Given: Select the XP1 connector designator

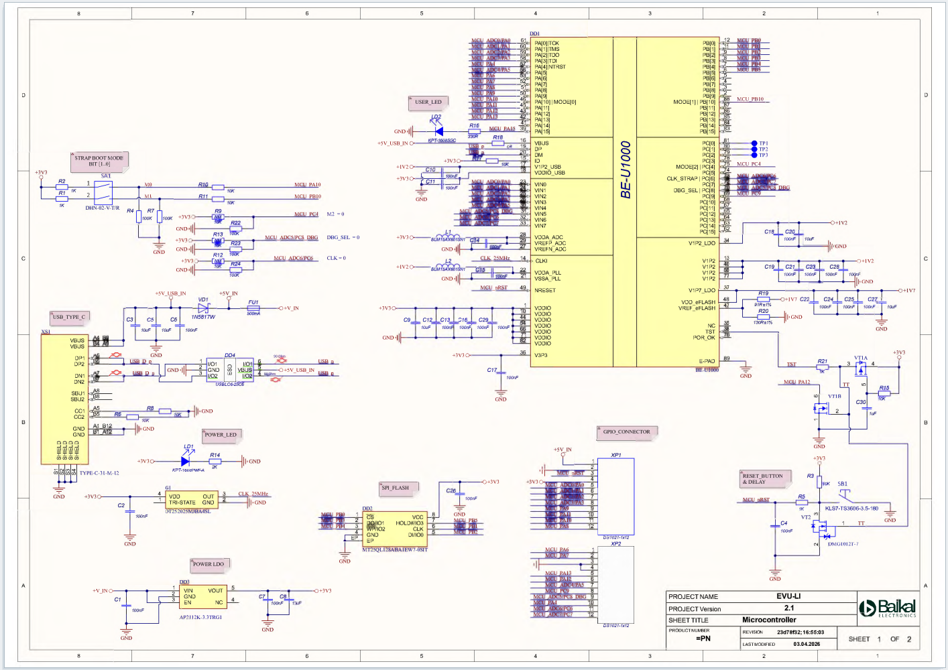Looking at the screenshot, I should 616,456.
